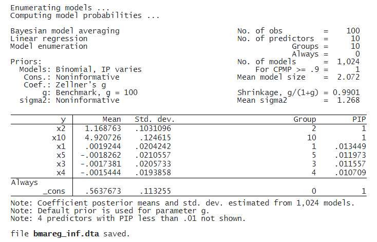Click the Group column header
This screenshot has height=242, width=377.
[x=305, y=119]
